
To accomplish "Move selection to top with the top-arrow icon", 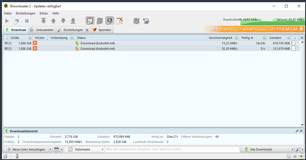I will coord(43,21).
